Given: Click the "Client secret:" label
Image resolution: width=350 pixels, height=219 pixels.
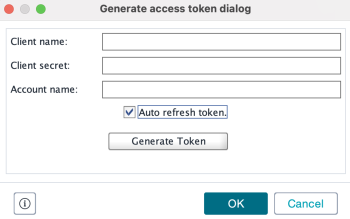Looking at the screenshot, I should click(40, 65).
